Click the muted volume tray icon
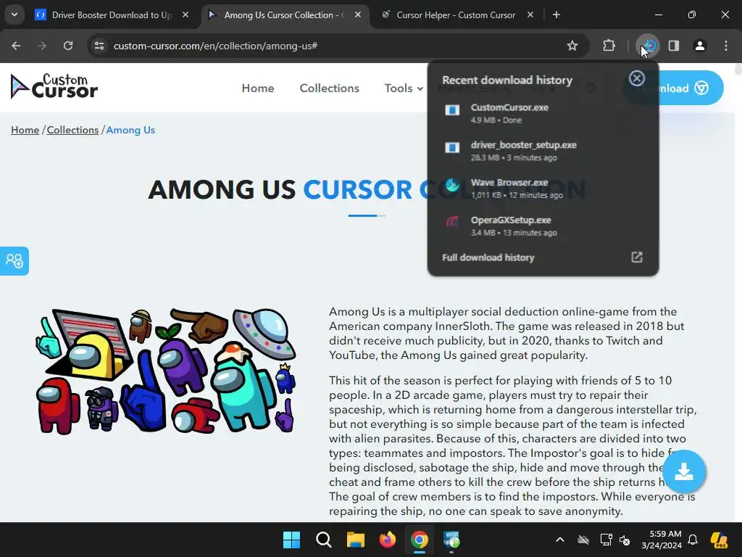This screenshot has height=557, width=742. (625, 540)
